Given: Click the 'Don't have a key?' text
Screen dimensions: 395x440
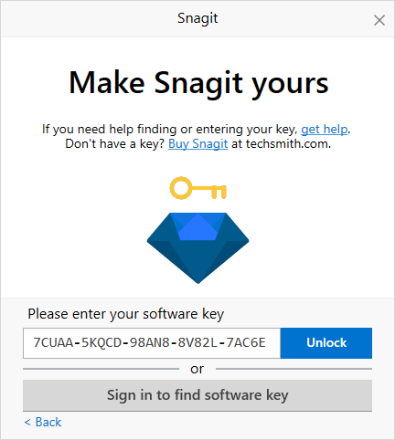Looking at the screenshot, I should [114, 144].
